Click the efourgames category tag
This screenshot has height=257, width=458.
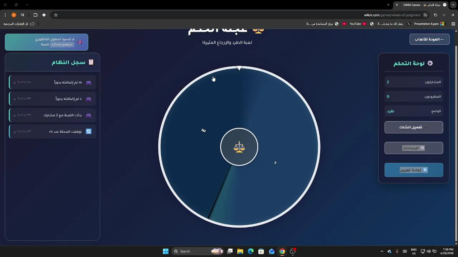click(x=62, y=45)
